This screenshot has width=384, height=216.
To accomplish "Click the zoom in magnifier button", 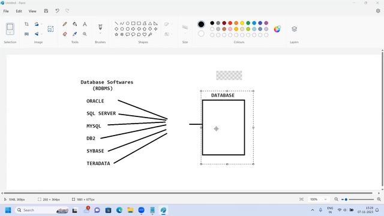I will coord(379,199).
